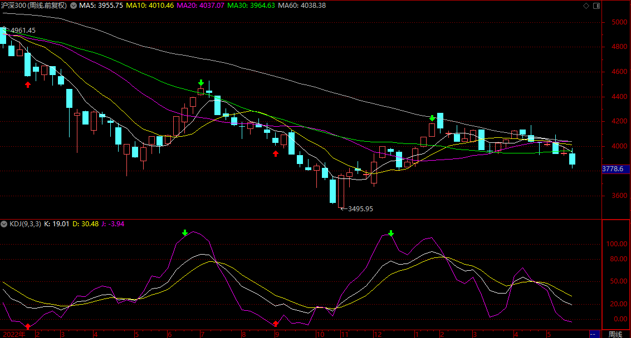Click the diamond icon at chart top-right

click(585, 6)
